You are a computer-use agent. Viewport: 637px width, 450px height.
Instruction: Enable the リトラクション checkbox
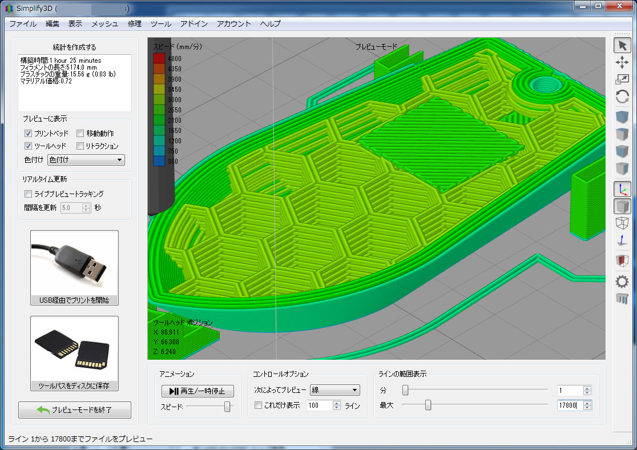coord(80,146)
